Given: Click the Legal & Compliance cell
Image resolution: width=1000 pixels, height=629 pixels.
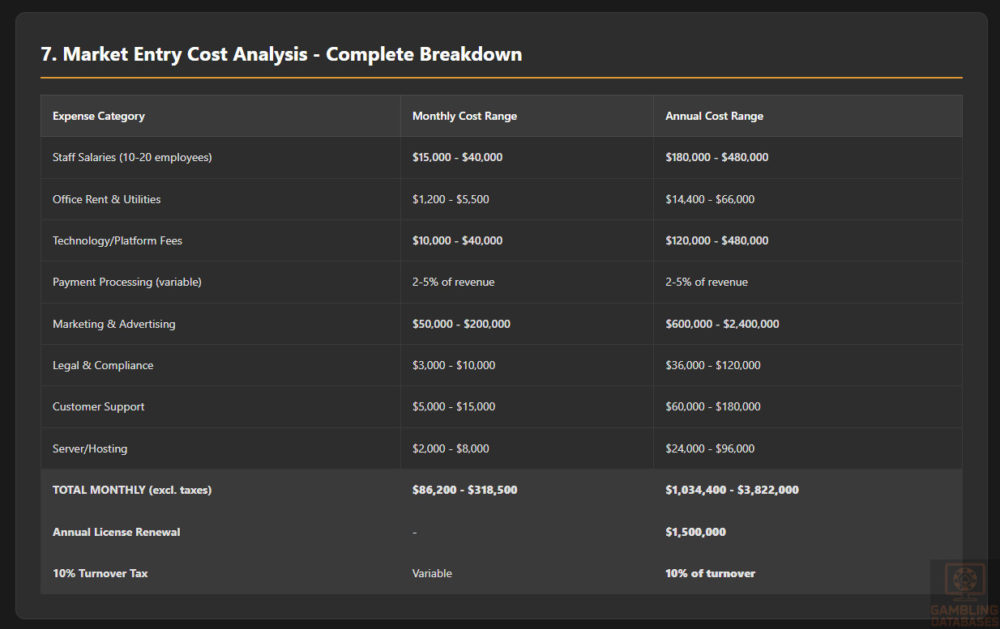Looking at the screenshot, I should click(103, 365).
